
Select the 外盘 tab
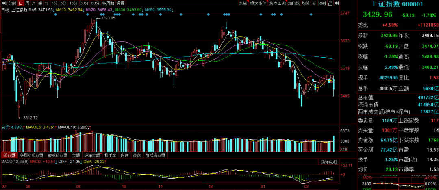point(137,156)
